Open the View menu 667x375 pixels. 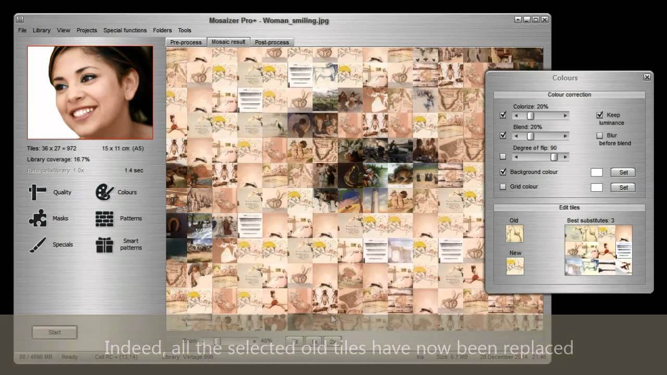pos(64,30)
